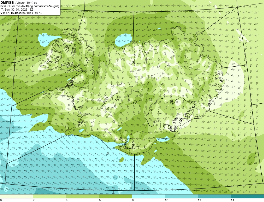This screenshot has height=202, width=264.
Task: Click the 10–12 m/s cyan legend swatch
Action: point(182,196)
